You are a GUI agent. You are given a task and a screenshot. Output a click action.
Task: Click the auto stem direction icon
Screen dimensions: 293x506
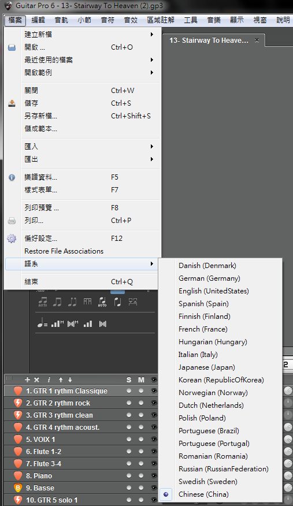point(102,302)
